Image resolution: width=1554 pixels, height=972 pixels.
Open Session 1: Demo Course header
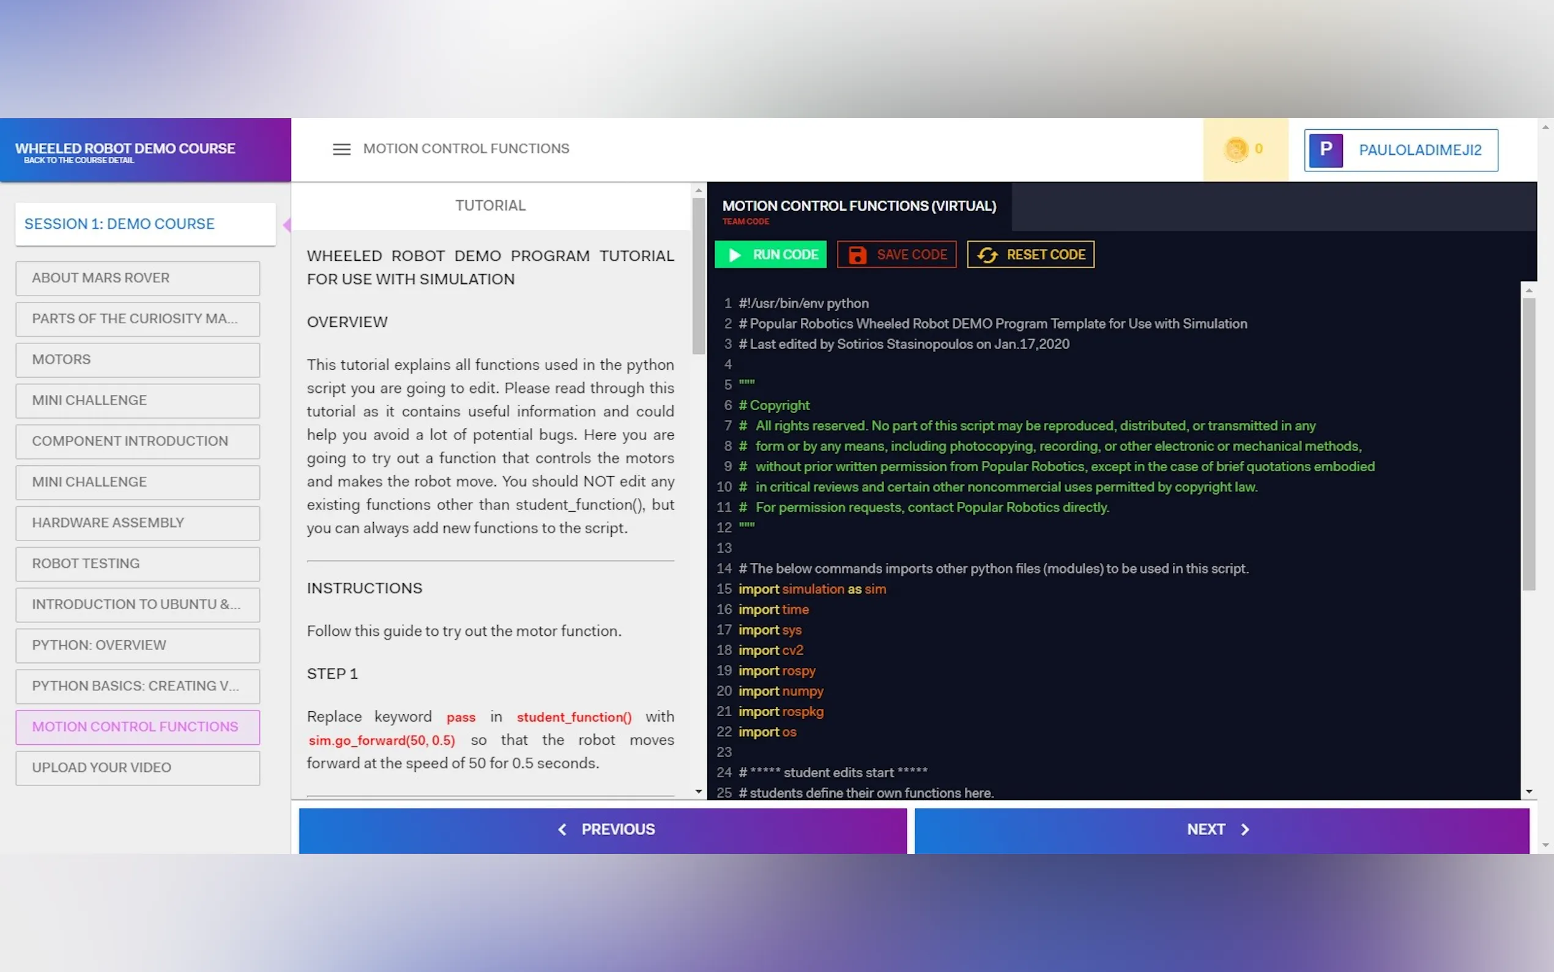click(x=145, y=223)
